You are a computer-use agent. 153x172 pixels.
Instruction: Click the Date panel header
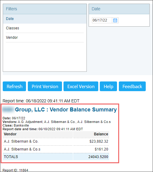point(119,9)
